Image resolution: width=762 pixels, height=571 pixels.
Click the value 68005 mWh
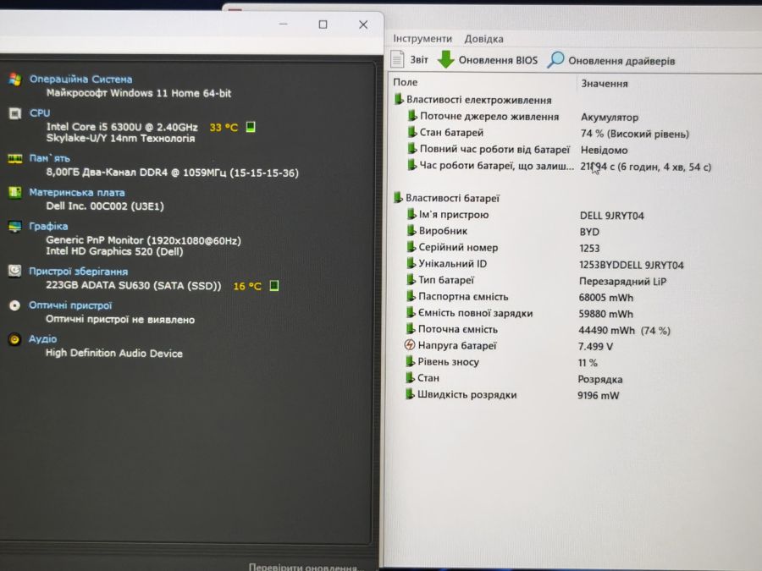[x=606, y=298]
